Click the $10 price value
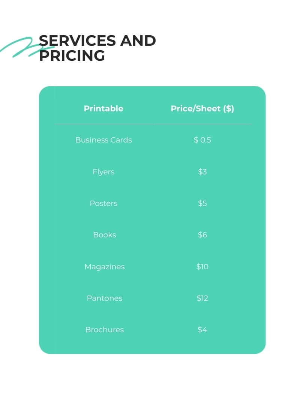306x396 pixels. coord(202,267)
